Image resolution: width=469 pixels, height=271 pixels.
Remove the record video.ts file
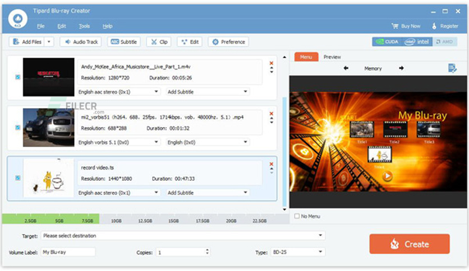tap(272, 164)
